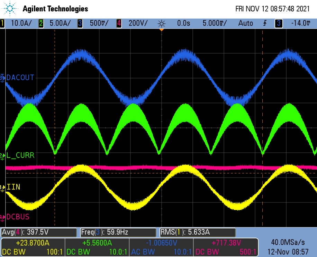The image size is (317, 257).
Task: Select the channel 3 blue number badge
Action: (x=80, y=23)
